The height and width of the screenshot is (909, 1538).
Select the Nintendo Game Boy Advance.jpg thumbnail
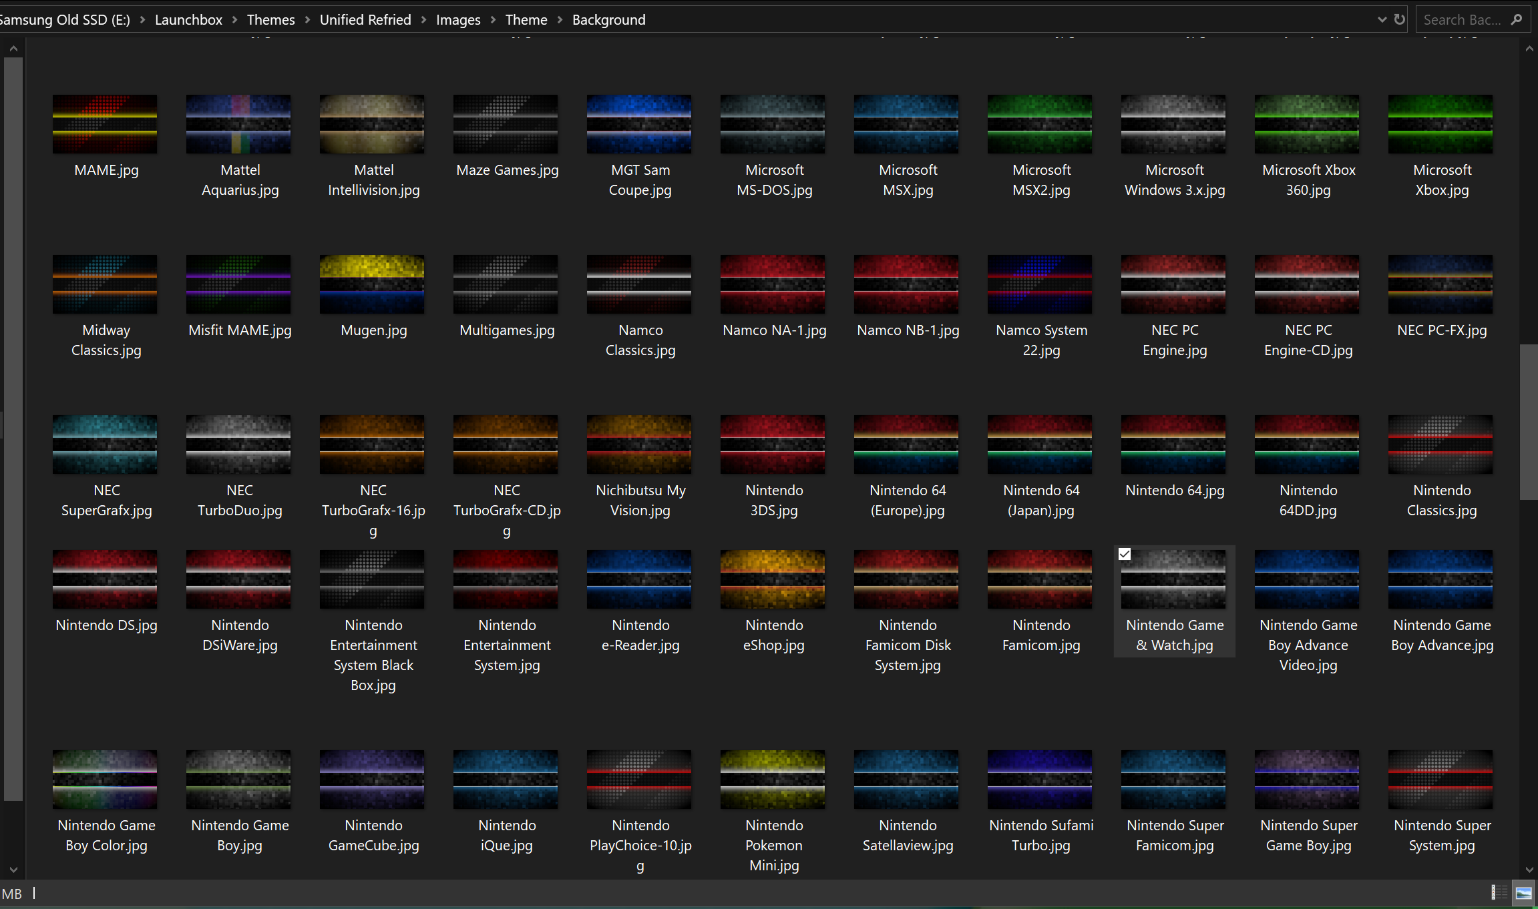point(1440,579)
